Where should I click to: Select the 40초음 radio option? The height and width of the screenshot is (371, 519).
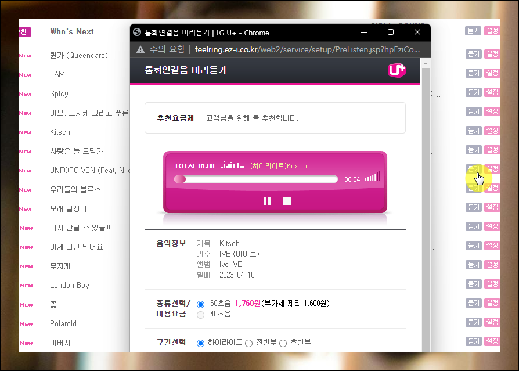(200, 315)
